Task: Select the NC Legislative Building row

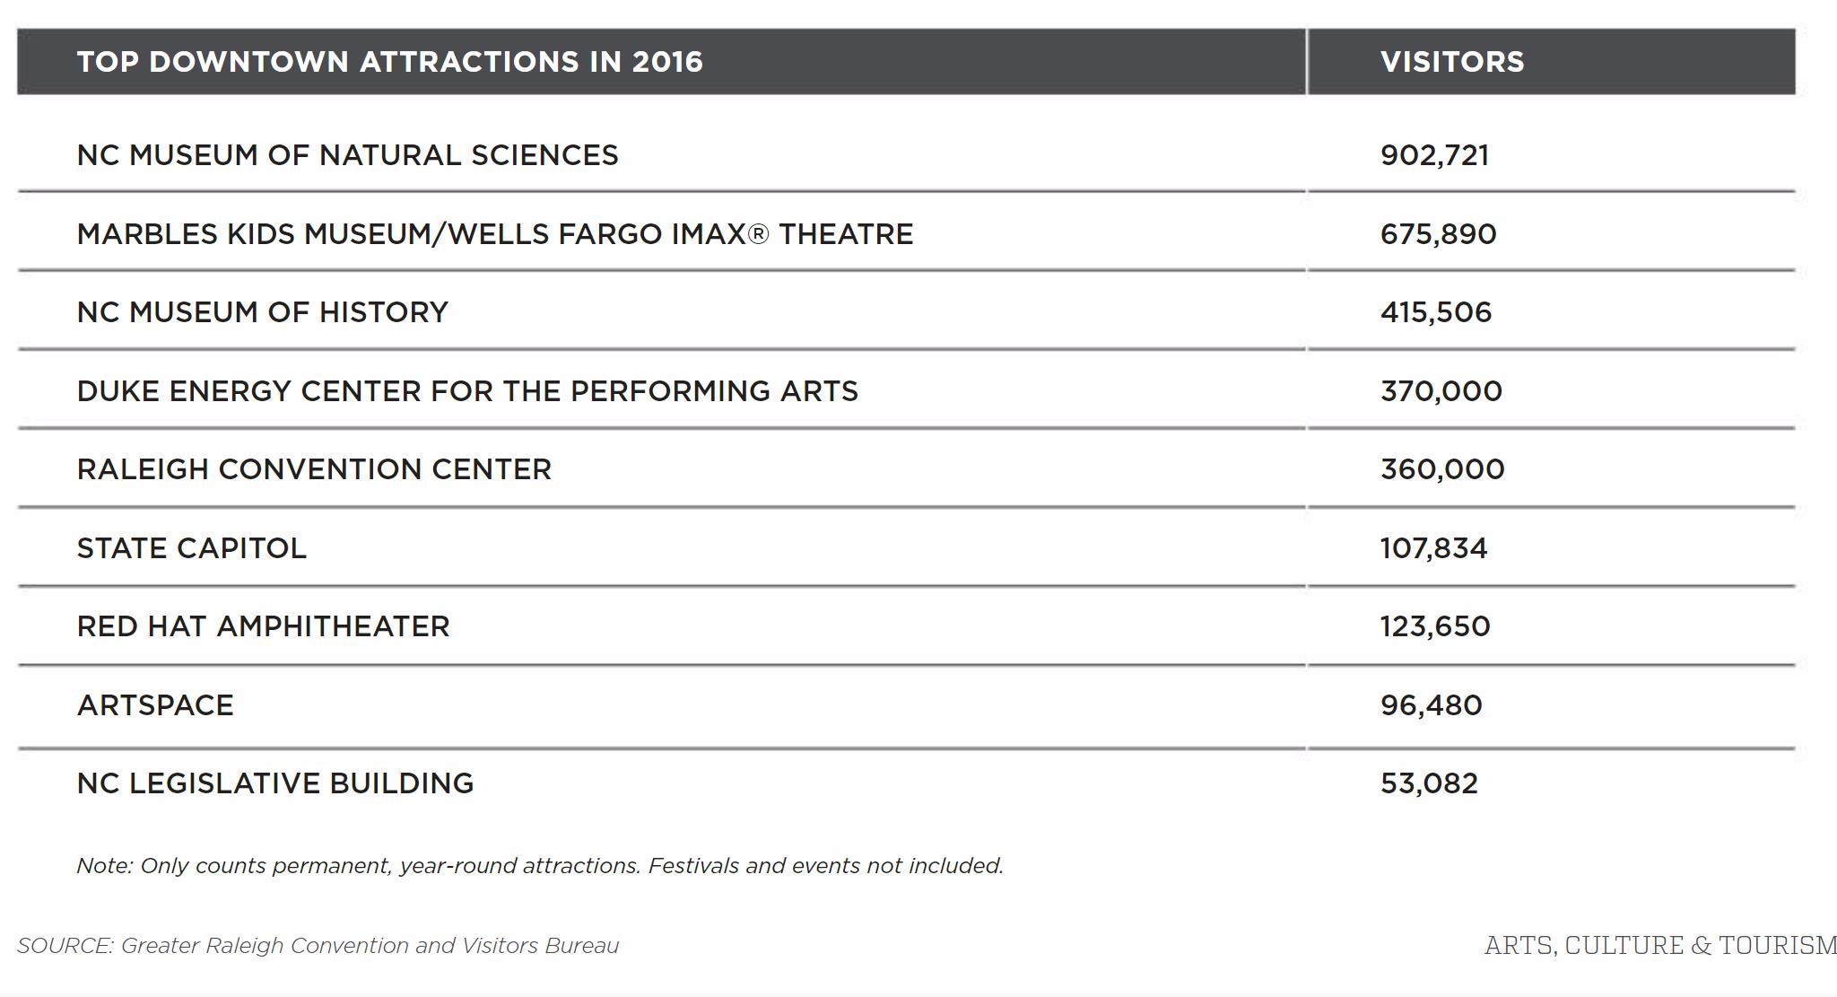Action: click(x=274, y=783)
